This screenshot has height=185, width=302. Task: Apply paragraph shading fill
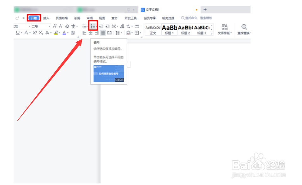click(x=128, y=33)
